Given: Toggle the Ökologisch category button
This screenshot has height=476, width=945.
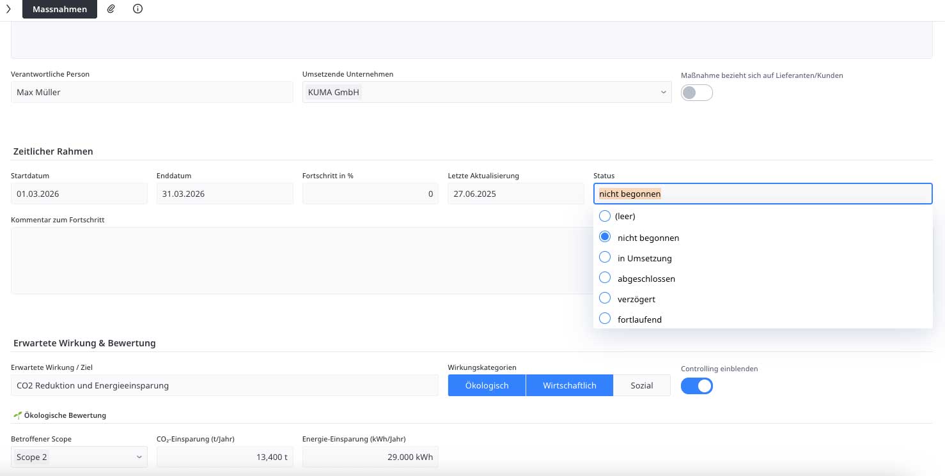Looking at the screenshot, I should click(487, 385).
